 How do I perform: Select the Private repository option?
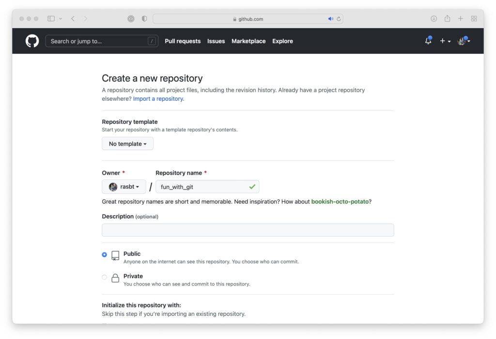(x=104, y=276)
